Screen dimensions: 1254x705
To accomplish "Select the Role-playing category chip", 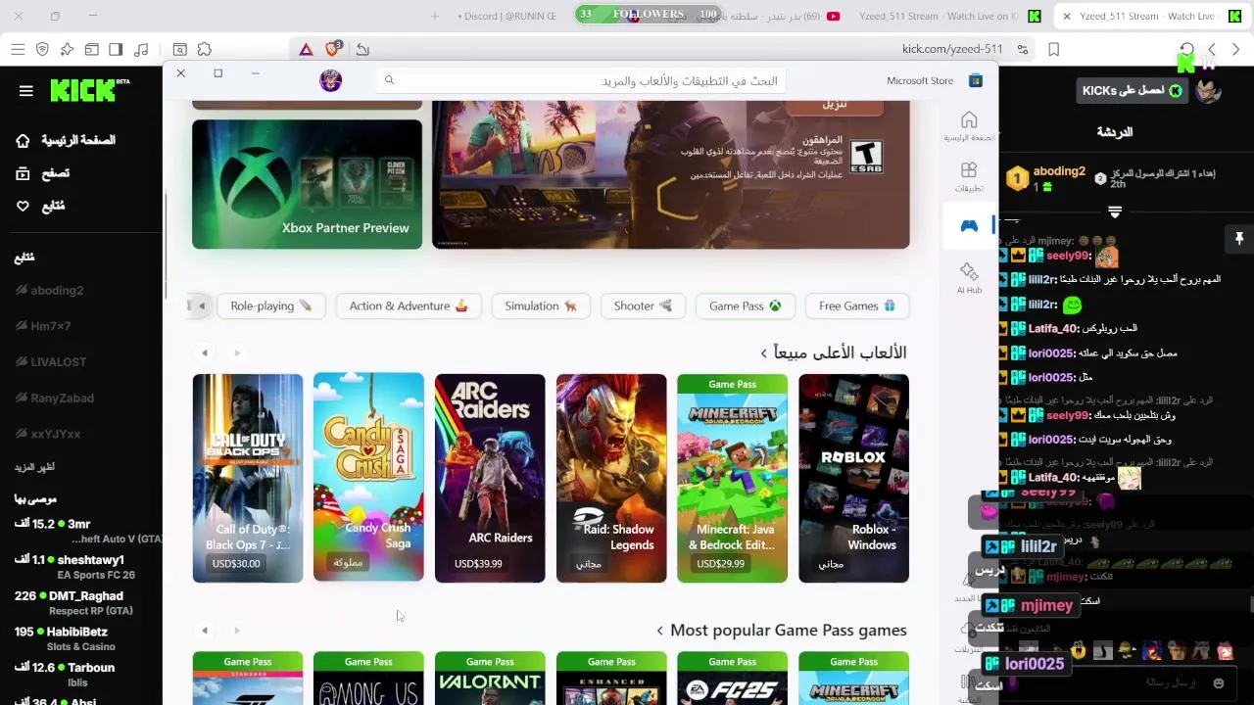I will 270,305.
